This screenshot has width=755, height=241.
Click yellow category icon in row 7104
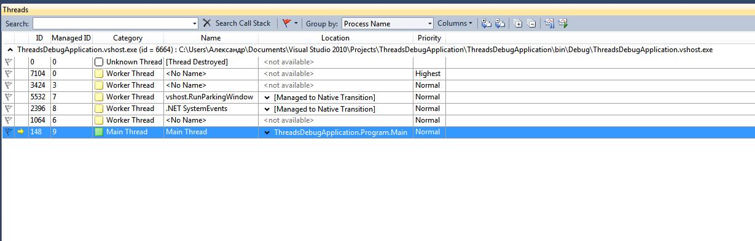coord(99,74)
